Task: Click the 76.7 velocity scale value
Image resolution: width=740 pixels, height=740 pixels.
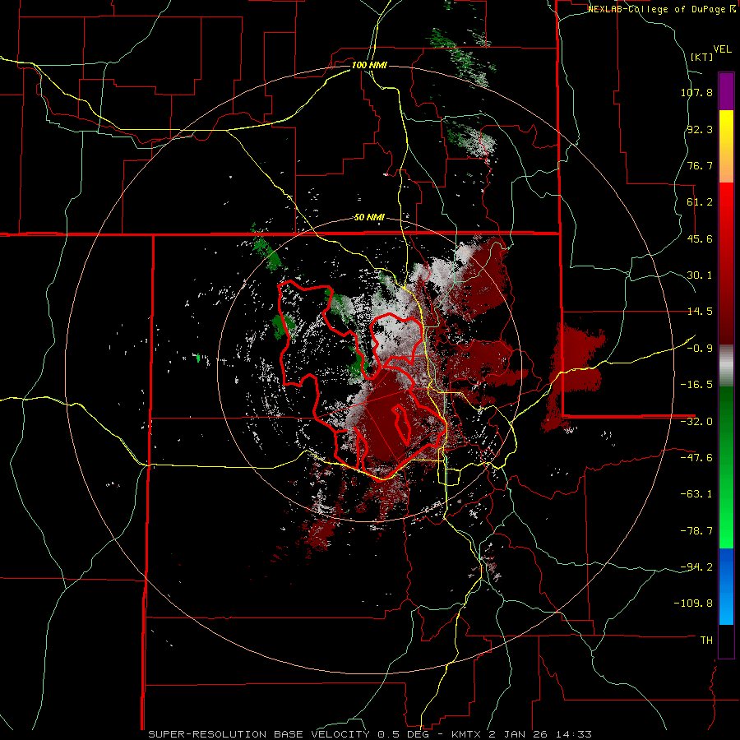Action: click(700, 165)
